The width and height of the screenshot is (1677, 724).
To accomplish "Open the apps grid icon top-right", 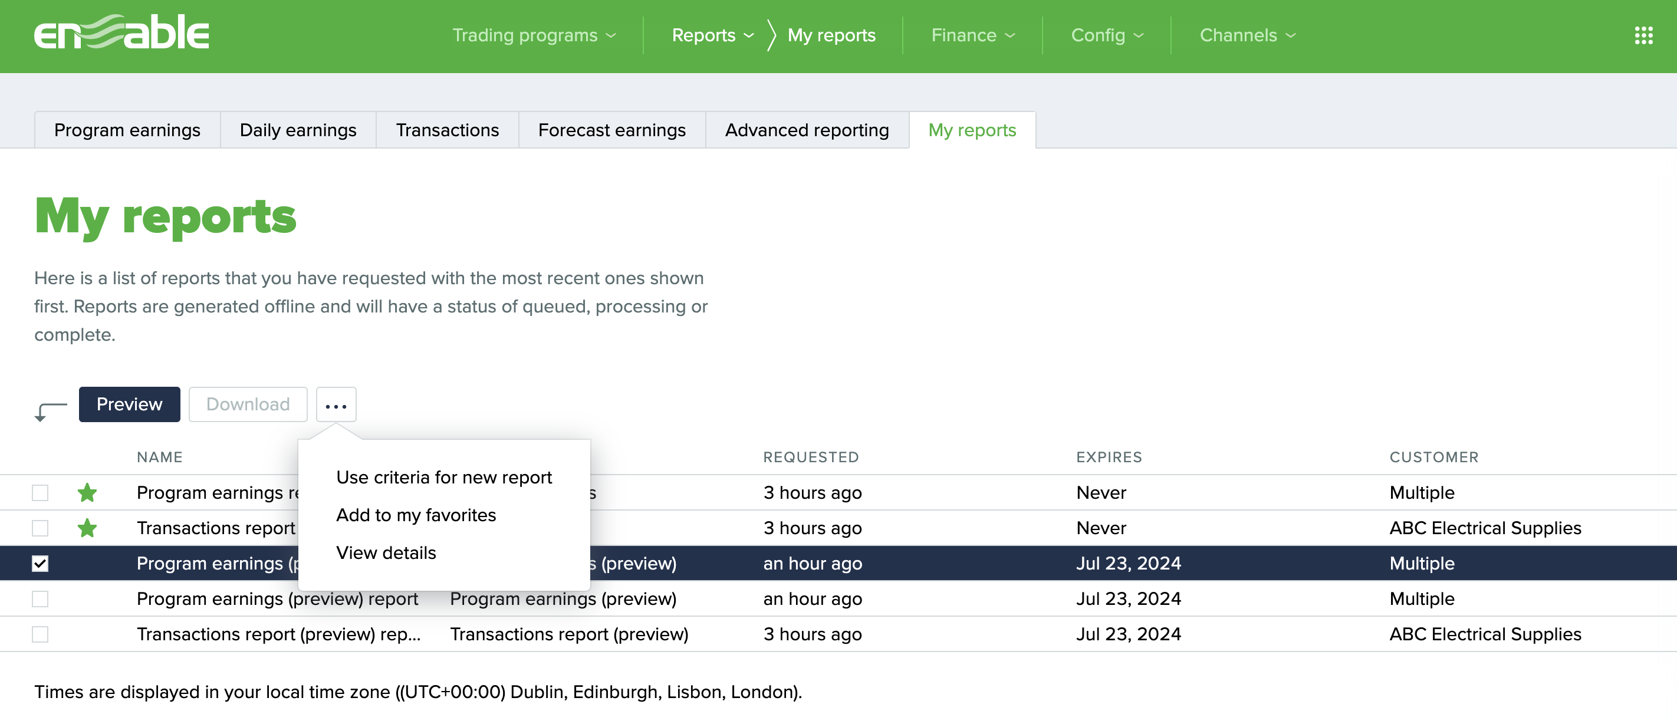I will tap(1645, 36).
